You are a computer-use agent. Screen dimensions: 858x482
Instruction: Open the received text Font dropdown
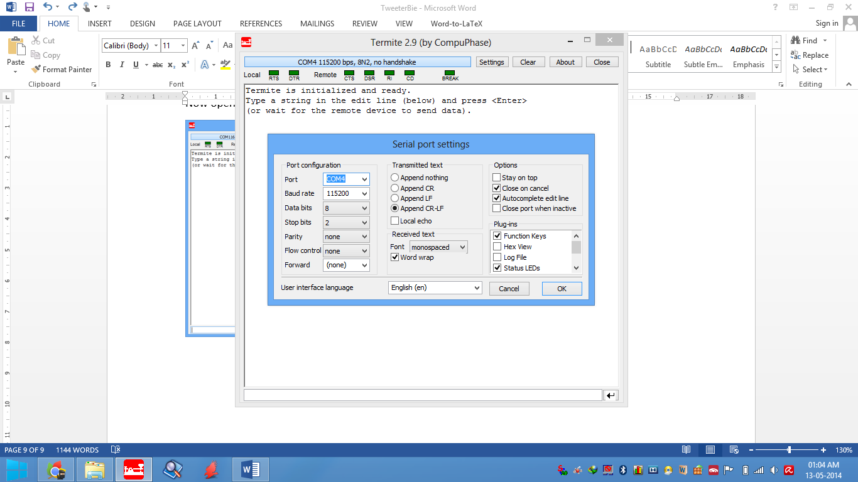click(x=438, y=247)
